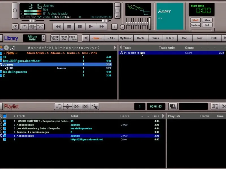
Task: Open track info with the i button
Action: coord(114,26)
